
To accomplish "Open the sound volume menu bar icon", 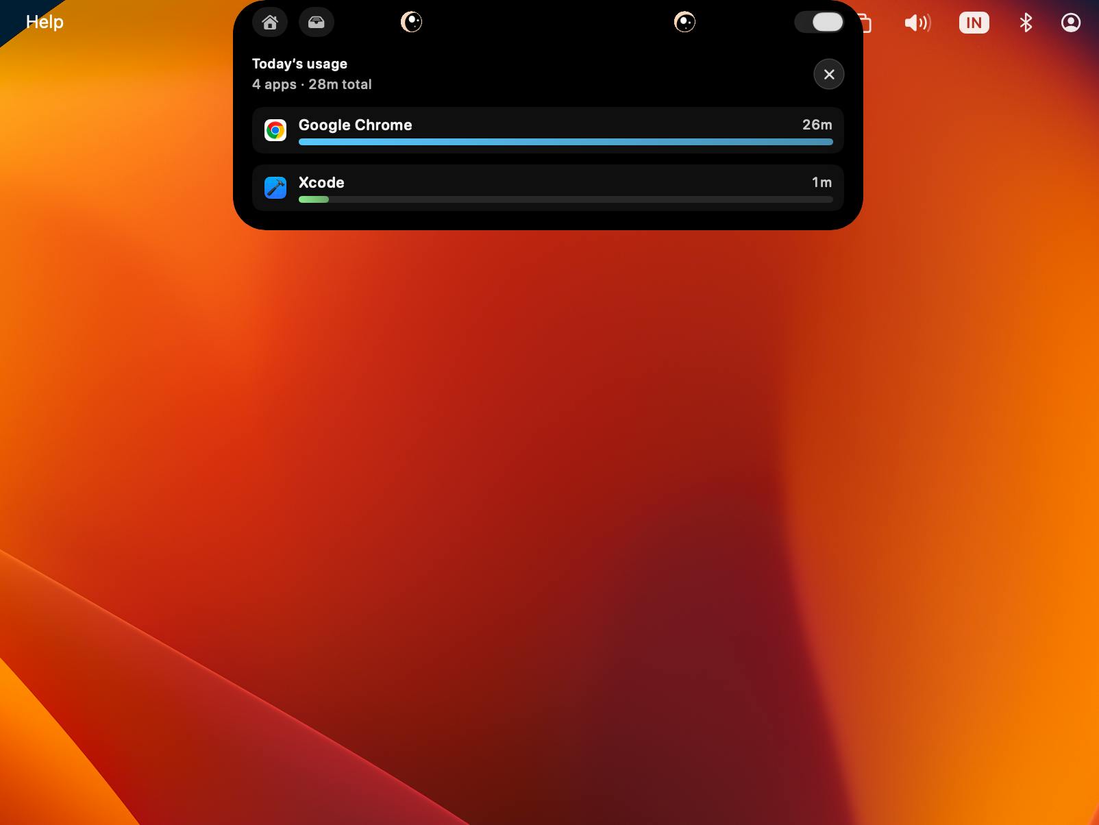I will pyautogui.click(x=917, y=23).
